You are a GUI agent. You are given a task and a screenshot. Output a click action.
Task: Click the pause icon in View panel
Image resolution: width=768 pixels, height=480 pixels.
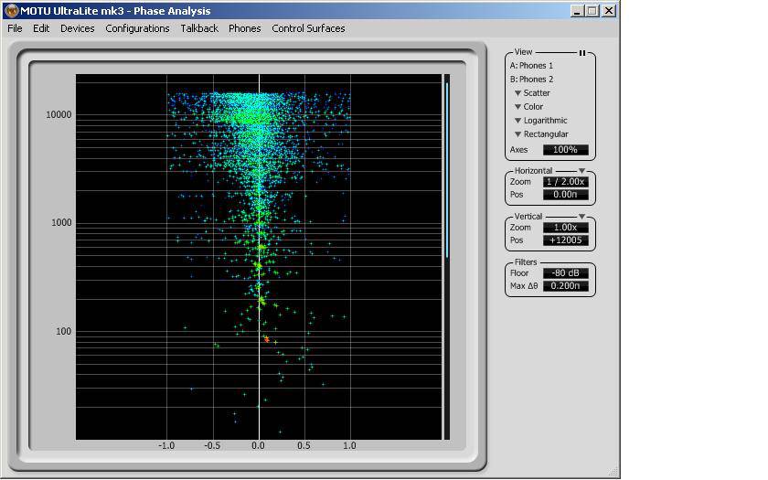[x=582, y=53]
